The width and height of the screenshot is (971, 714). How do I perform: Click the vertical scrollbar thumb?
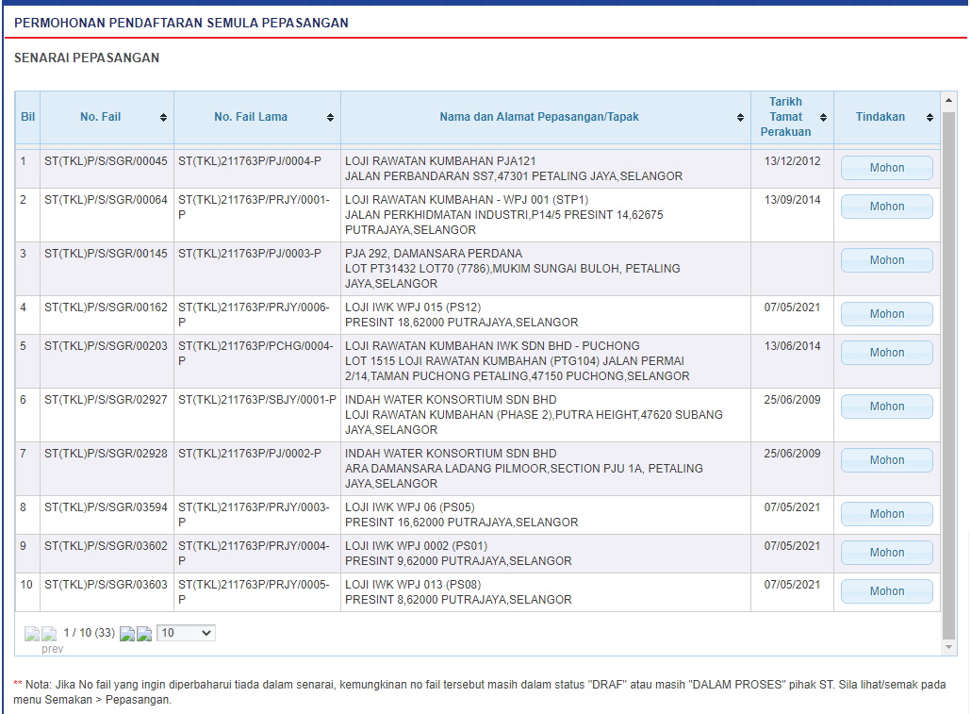(x=948, y=375)
